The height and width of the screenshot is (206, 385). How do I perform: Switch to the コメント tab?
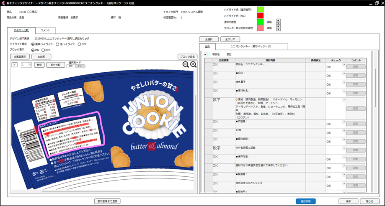click(45, 31)
